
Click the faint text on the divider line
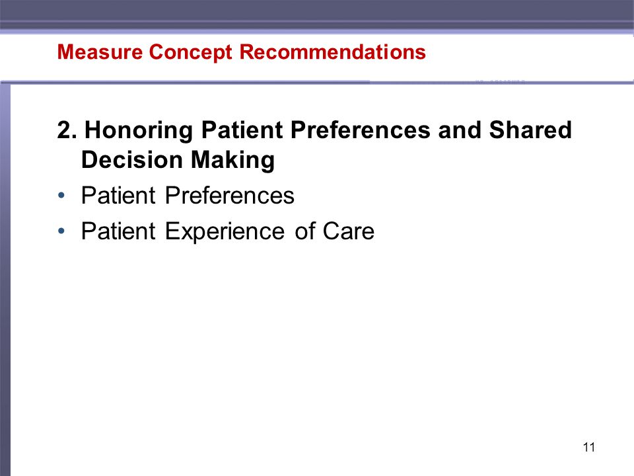[500, 82]
